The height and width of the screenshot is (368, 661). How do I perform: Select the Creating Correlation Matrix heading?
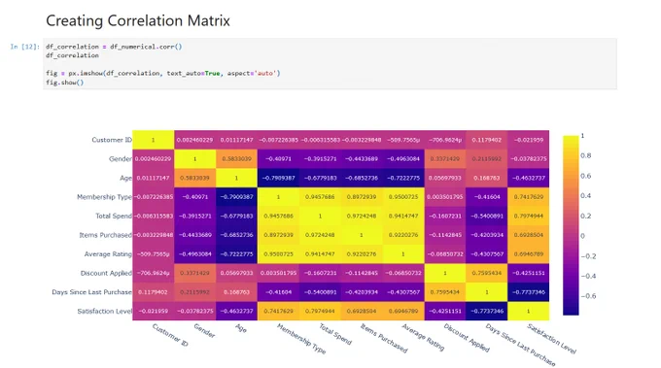138,20
